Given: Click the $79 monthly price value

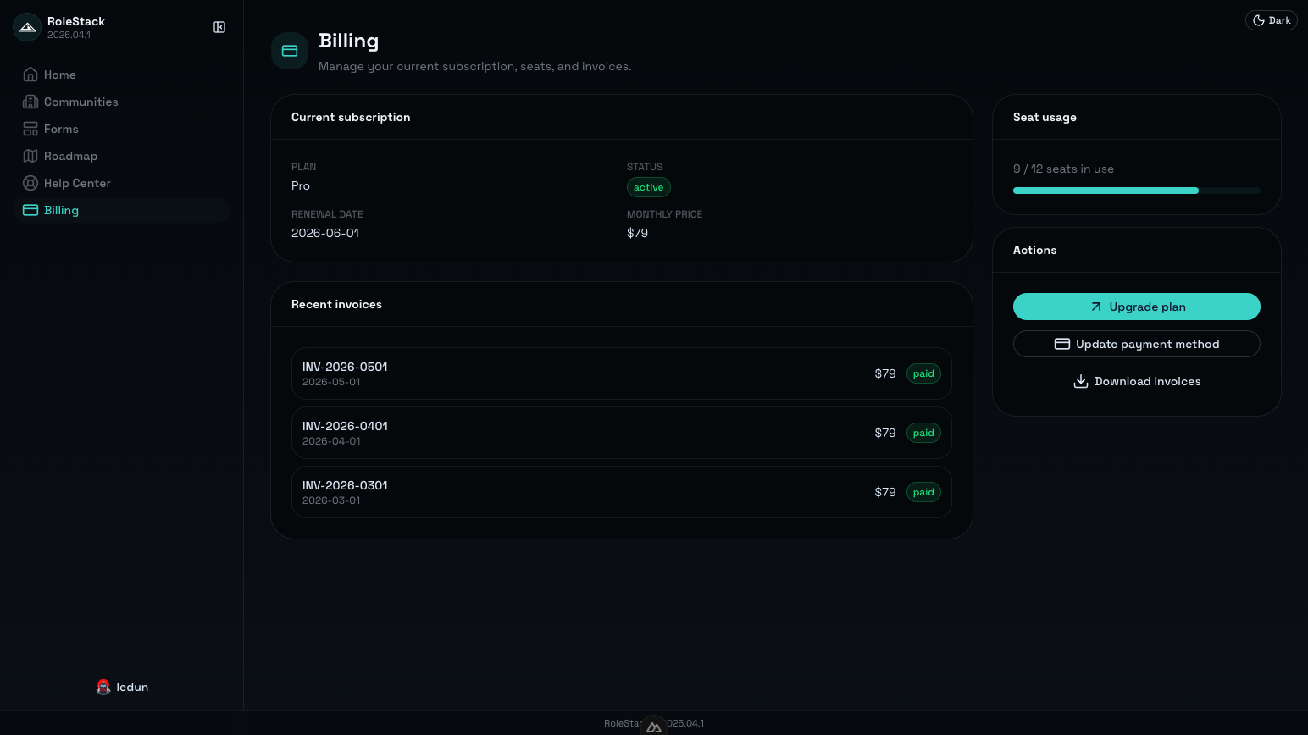Looking at the screenshot, I should [x=637, y=233].
